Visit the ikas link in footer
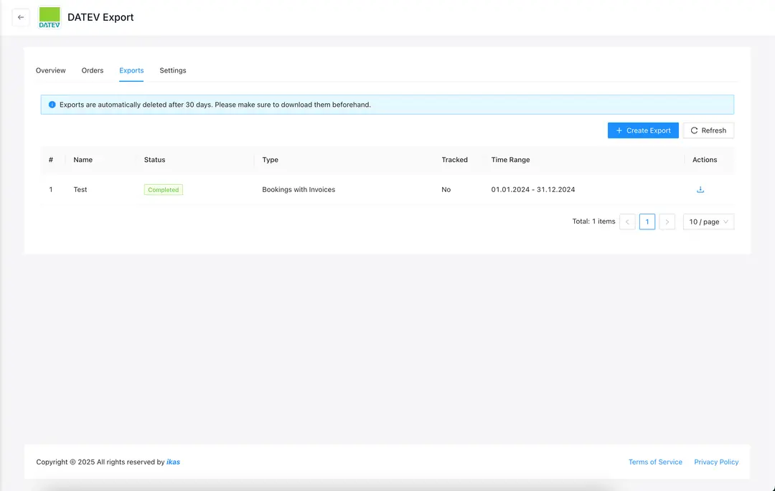 click(173, 462)
